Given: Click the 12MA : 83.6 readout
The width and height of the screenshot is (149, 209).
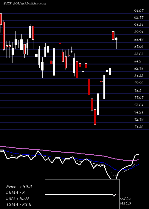Looking at the screenshot, I should pos(19,204).
